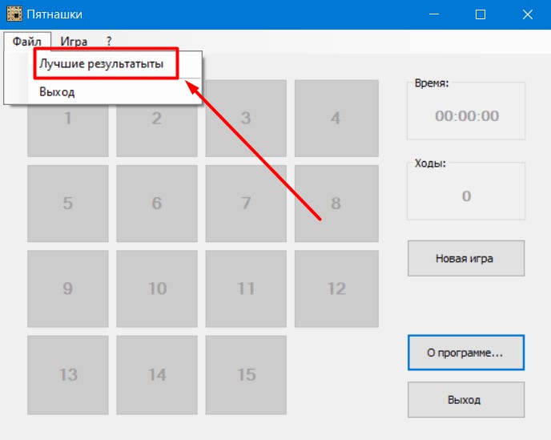Select puzzle tile number 6

pos(157,204)
